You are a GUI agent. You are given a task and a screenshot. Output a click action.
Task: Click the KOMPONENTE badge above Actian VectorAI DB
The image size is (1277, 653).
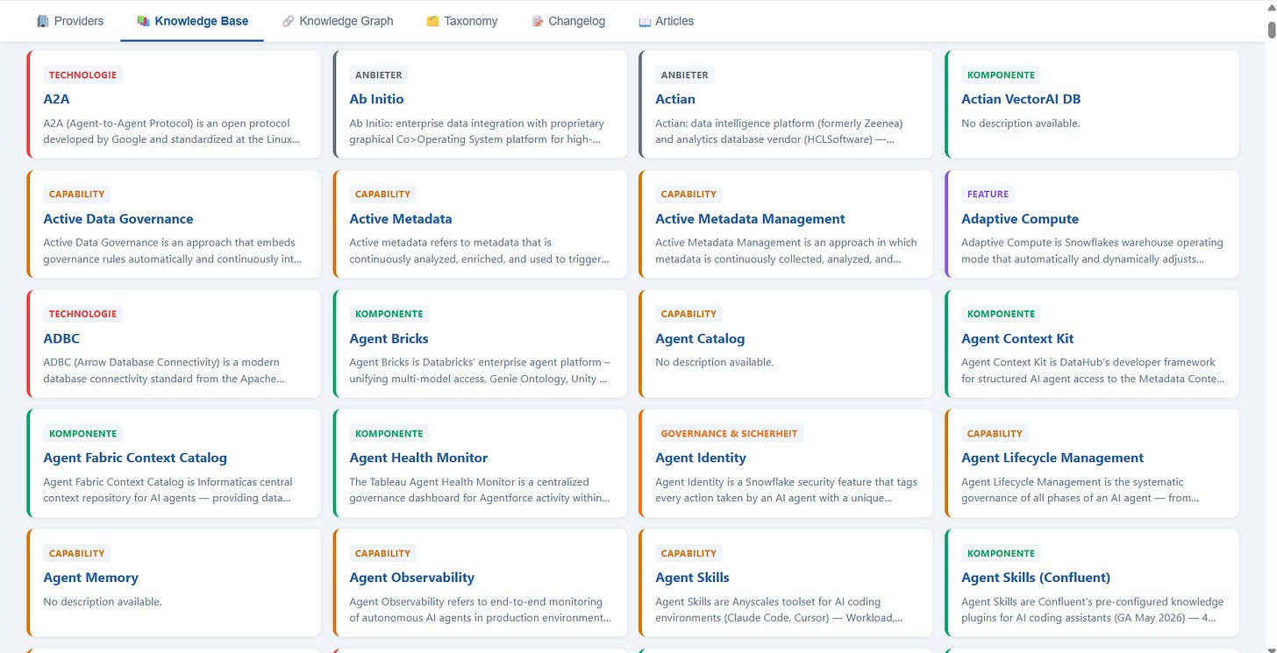click(x=1002, y=75)
